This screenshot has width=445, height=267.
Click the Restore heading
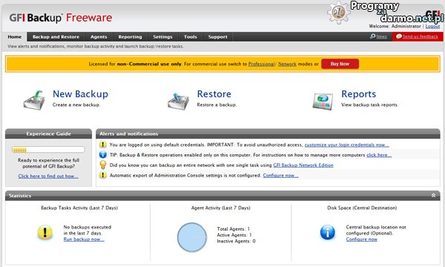coord(214,94)
